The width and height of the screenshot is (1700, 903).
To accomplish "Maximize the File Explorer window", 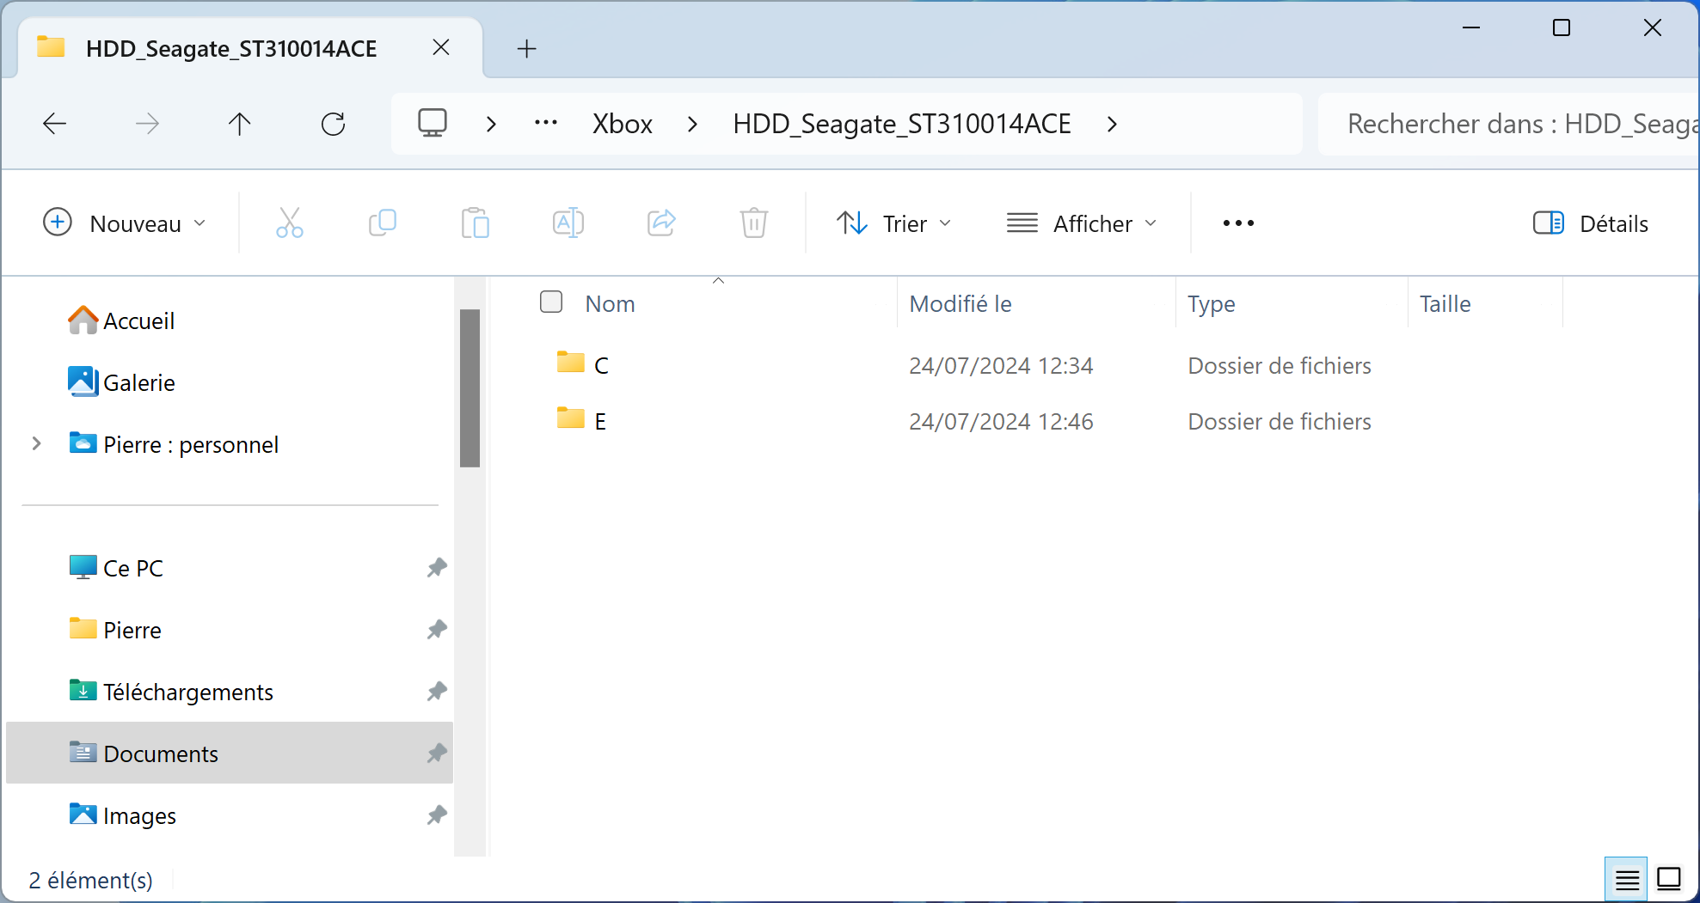I will (1562, 28).
